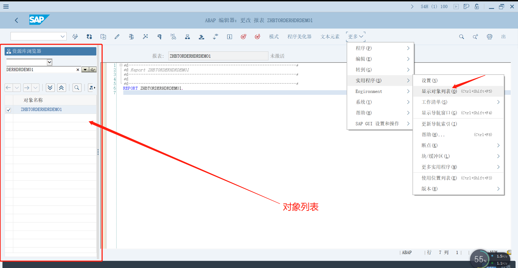Click the new session icon in title bar

pyautogui.click(x=466, y=6)
